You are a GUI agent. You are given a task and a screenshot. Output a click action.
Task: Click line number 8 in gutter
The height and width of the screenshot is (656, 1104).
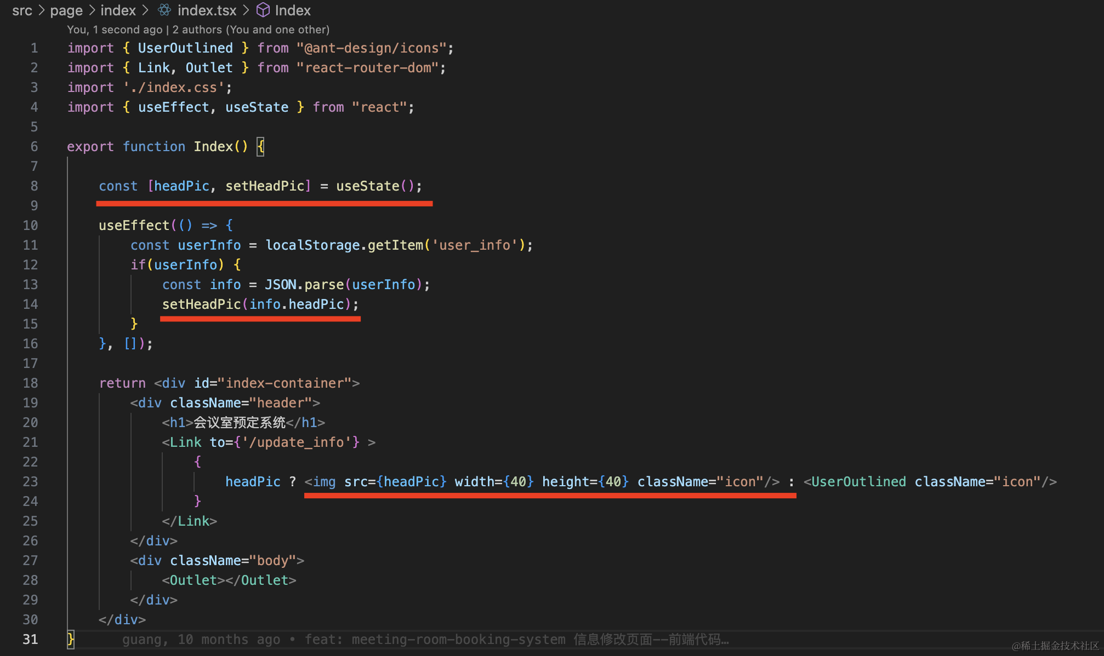tap(34, 186)
